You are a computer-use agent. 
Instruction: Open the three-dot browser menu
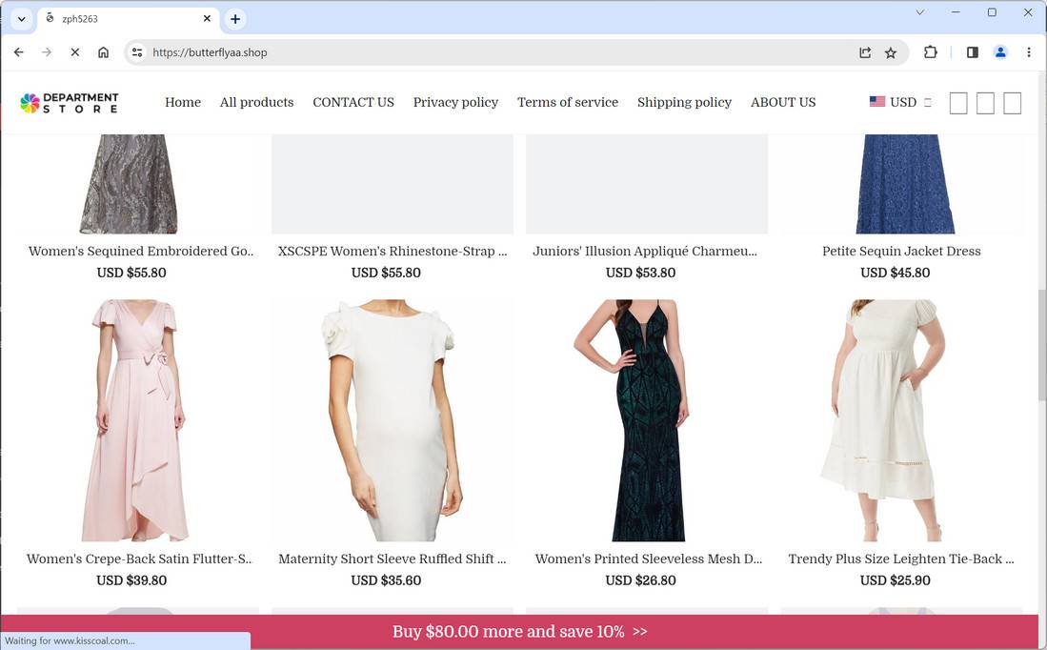click(1029, 52)
